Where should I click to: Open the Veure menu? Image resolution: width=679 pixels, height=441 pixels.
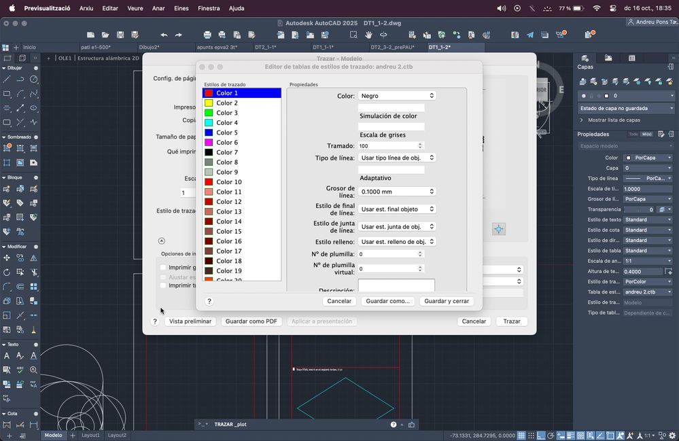pos(135,9)
